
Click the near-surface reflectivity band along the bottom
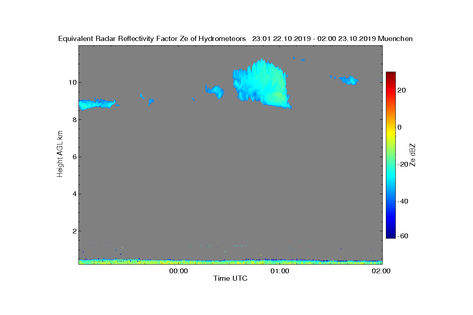tap(230, 261)
